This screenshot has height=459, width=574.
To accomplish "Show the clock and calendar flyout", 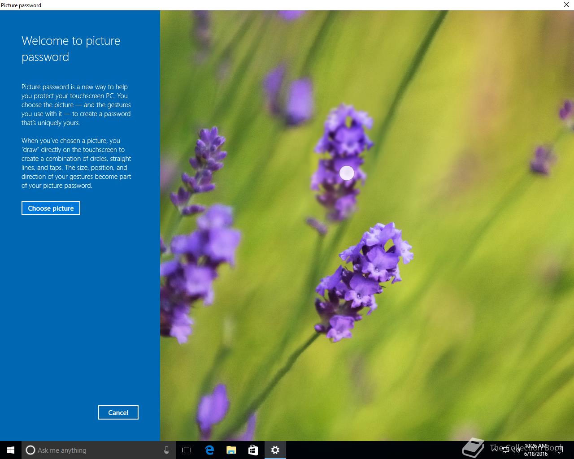I will pyautogui.click(x=536, y=450).
